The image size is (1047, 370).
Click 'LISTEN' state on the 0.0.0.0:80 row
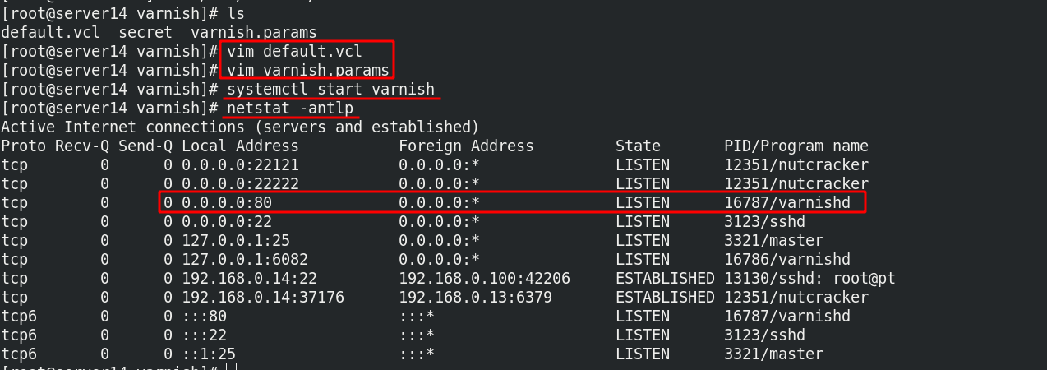[x=643, y=203]
